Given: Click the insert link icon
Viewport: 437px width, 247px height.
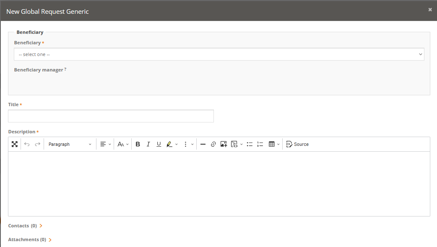Looking at the screenshot, I should pos(213,144).
